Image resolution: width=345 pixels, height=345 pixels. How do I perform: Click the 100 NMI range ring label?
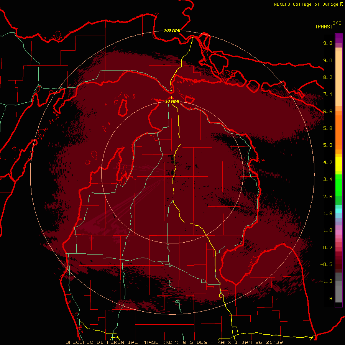pos(172,30)
